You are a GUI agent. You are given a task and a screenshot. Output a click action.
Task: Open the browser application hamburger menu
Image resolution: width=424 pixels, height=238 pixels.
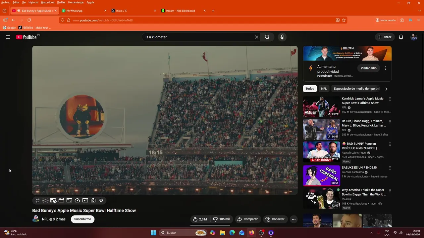coord(419,20)
